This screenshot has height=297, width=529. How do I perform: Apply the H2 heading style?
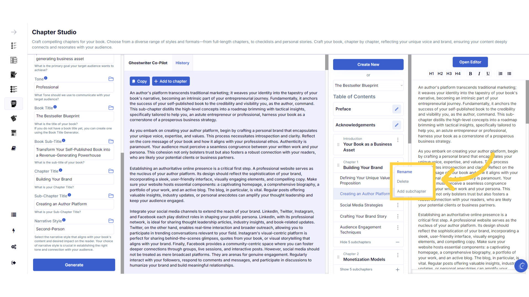440,74
